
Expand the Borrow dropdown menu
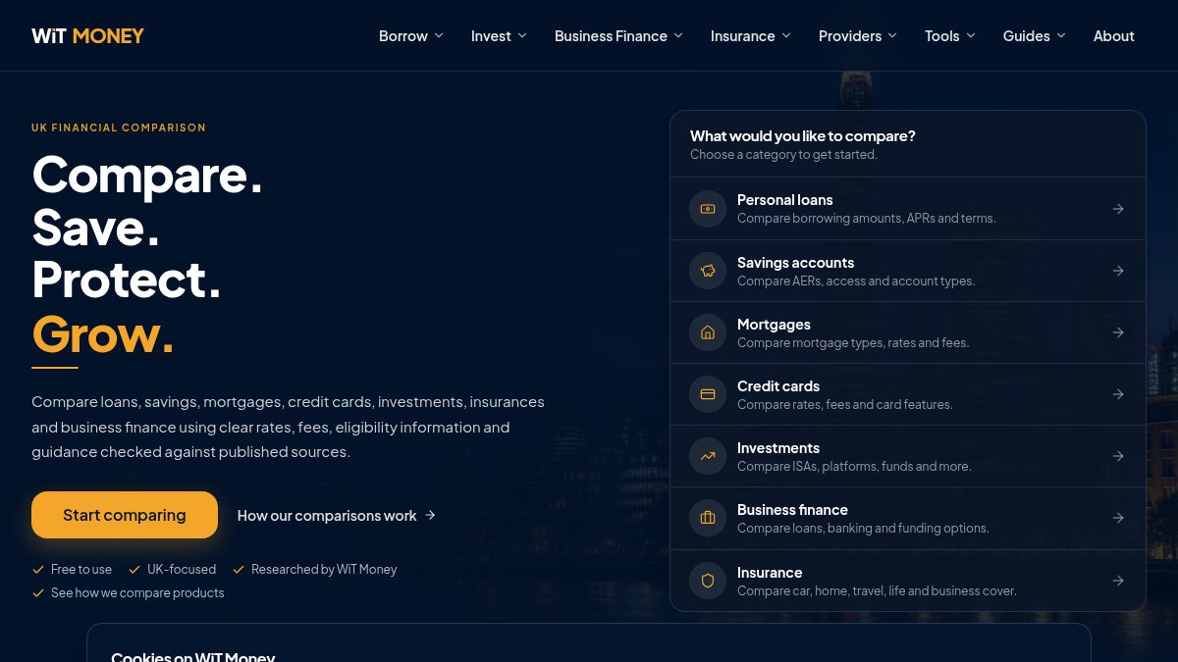411,36
